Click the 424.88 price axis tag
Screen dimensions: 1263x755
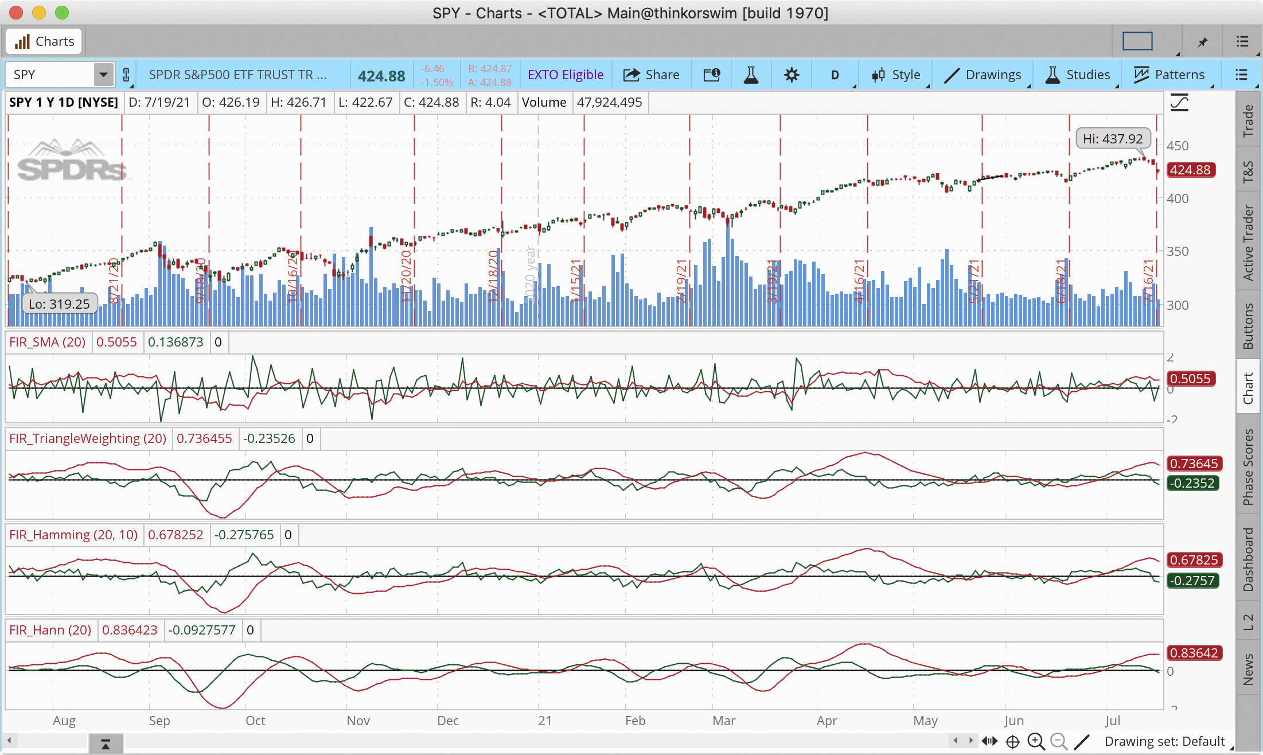1190,170
